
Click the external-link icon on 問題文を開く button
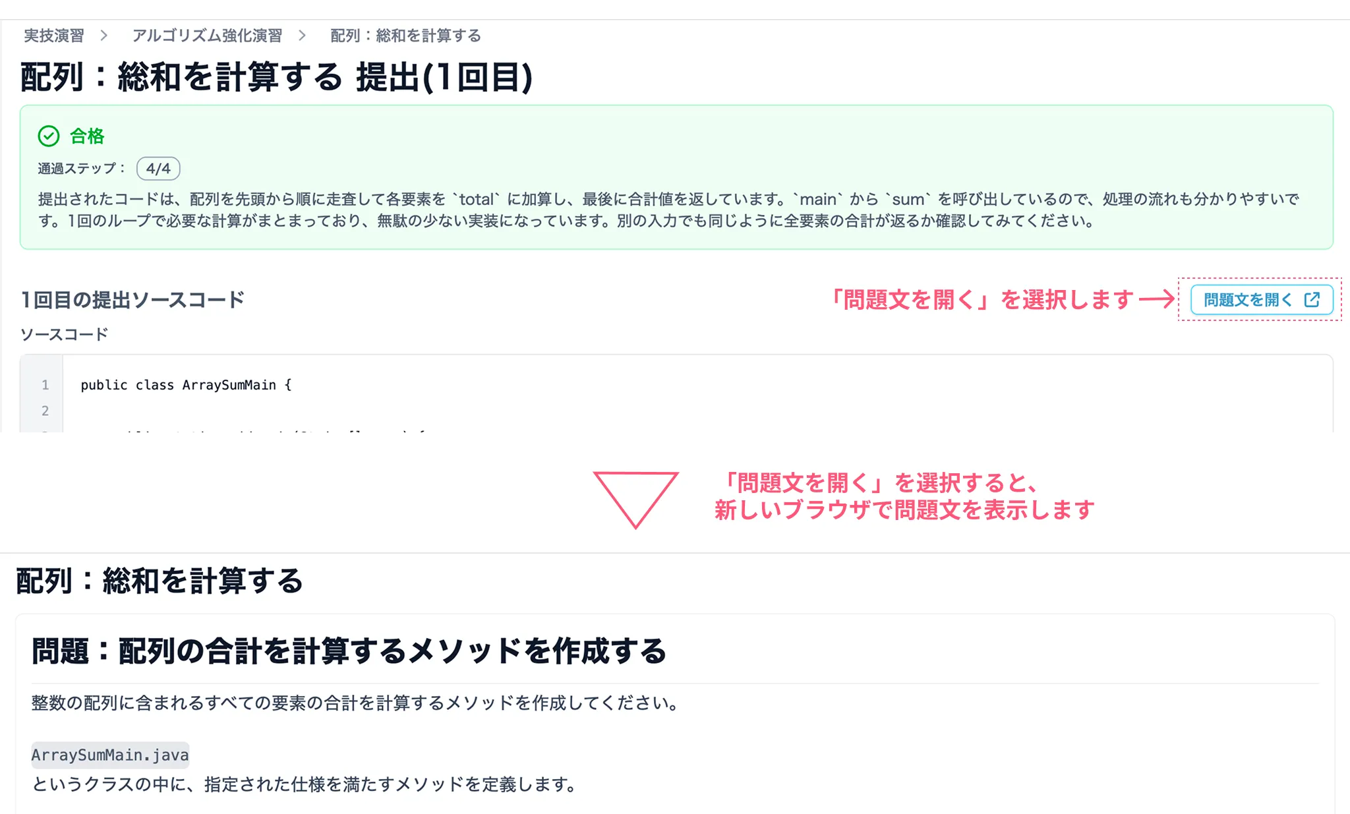[x=1314, y=299]
